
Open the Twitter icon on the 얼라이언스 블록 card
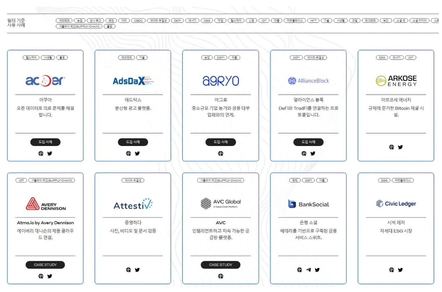(x=313, y=154)
